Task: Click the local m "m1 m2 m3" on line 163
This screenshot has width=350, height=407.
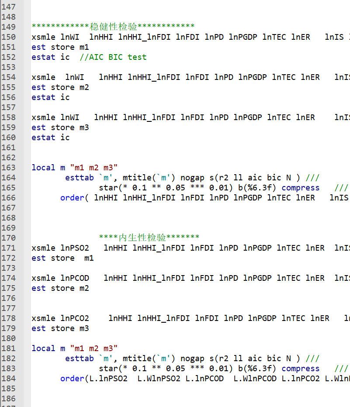Action: tap(75, 168)
